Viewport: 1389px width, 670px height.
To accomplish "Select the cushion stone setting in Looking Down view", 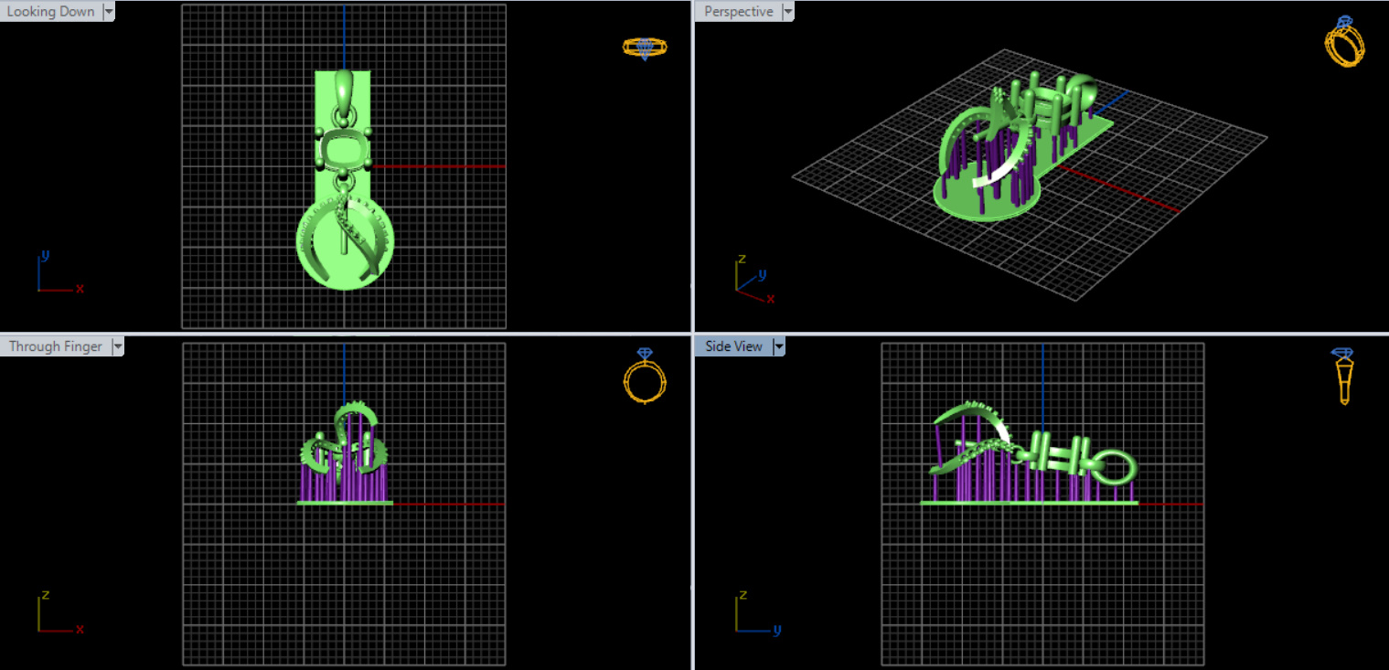I will pyautogui.click(x=343, y=147).
